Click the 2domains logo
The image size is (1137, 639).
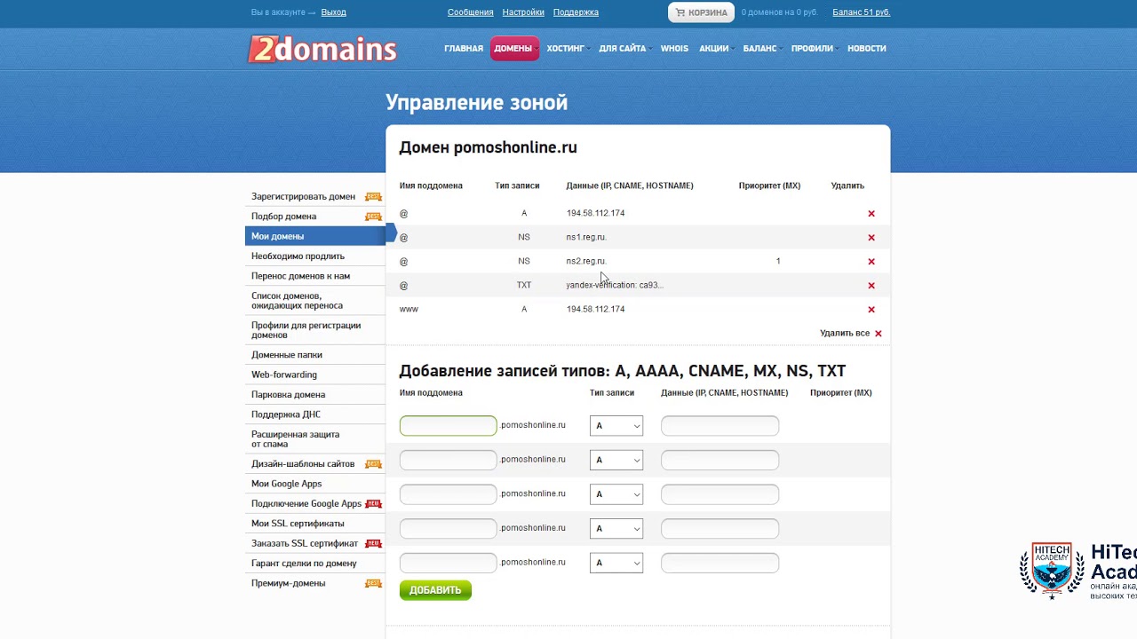[x=322, y=49]
